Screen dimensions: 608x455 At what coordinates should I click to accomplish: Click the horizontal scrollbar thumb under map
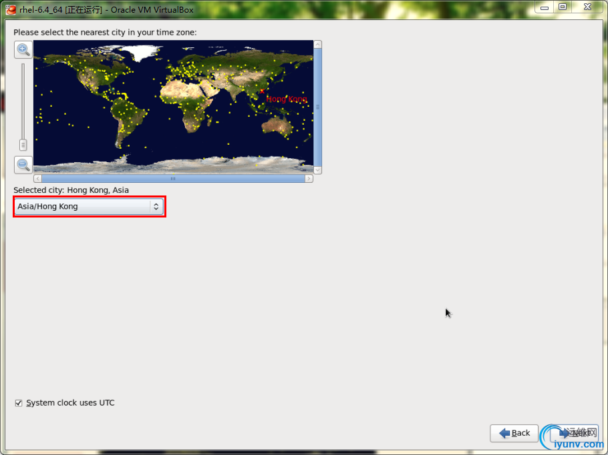(x=173, y=179)
